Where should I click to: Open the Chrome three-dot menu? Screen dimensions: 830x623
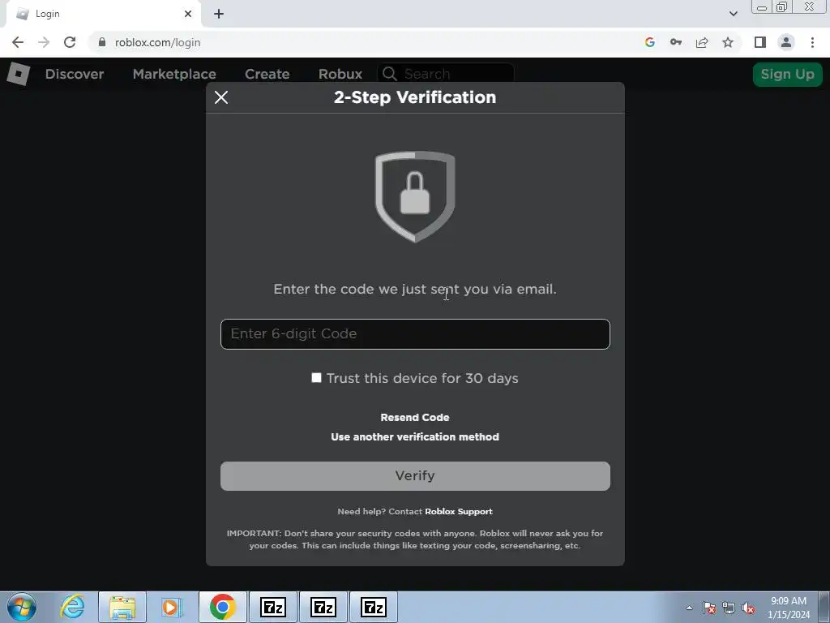pos(812,42)
